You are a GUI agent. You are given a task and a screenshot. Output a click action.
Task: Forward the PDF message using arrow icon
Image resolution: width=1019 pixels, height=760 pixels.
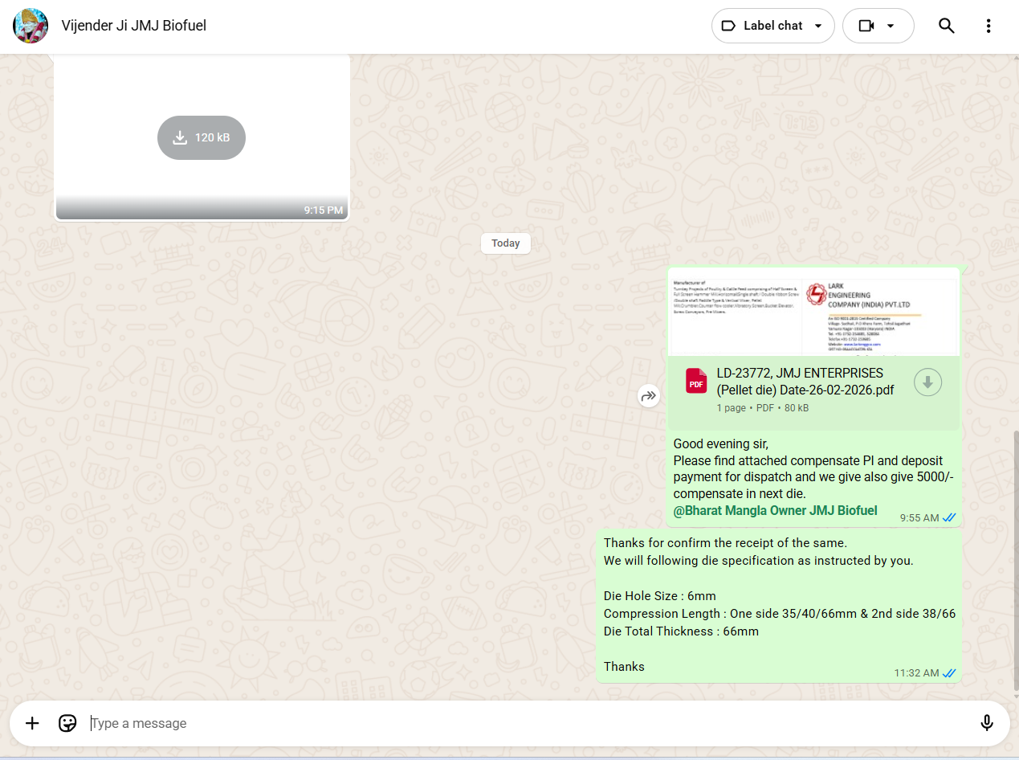pyautogui.click(x=649, y=395)
